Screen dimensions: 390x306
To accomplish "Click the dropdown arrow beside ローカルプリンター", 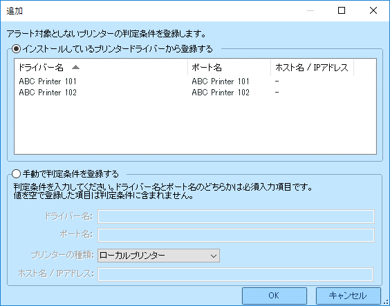I will pos(214,256).
